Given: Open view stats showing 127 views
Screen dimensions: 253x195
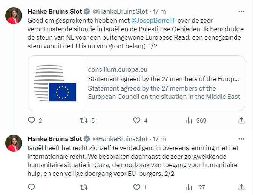Looking at the screenshot, I should (x=189, y=187).
